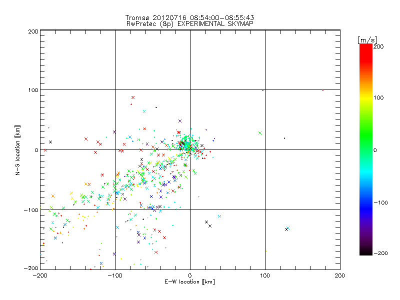The width and height of the screenshot is (400, 300).
Task: Click the black cross marker at far left near (-186, 12)
Action: coord(50,142)
